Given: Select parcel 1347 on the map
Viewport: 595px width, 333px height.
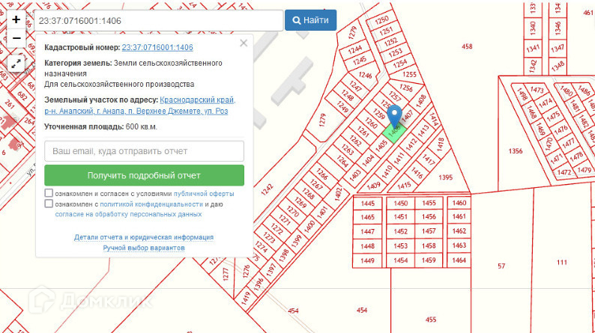Looking at the screenshot, I should tap(558, 48).
